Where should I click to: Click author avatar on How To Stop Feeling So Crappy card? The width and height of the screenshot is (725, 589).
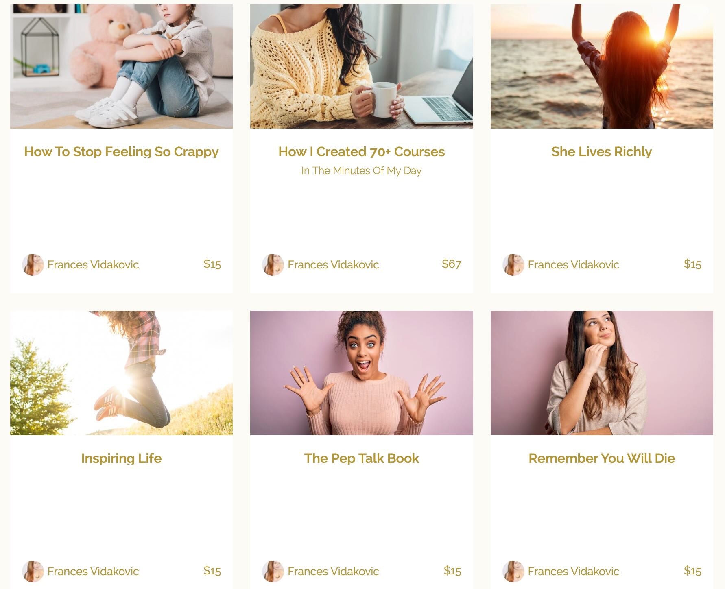[33, 265]
